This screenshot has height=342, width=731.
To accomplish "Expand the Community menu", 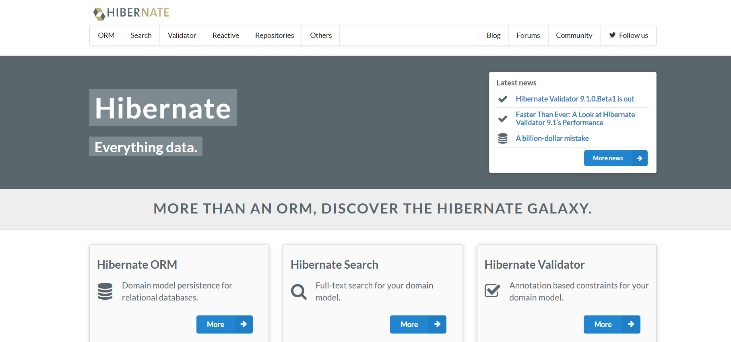I will pyautogui.click(x=574, y=35).
